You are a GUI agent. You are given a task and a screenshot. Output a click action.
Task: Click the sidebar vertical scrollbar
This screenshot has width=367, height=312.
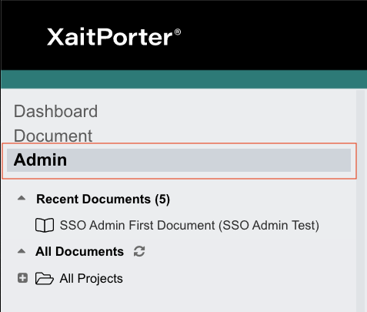pos(360,200)
